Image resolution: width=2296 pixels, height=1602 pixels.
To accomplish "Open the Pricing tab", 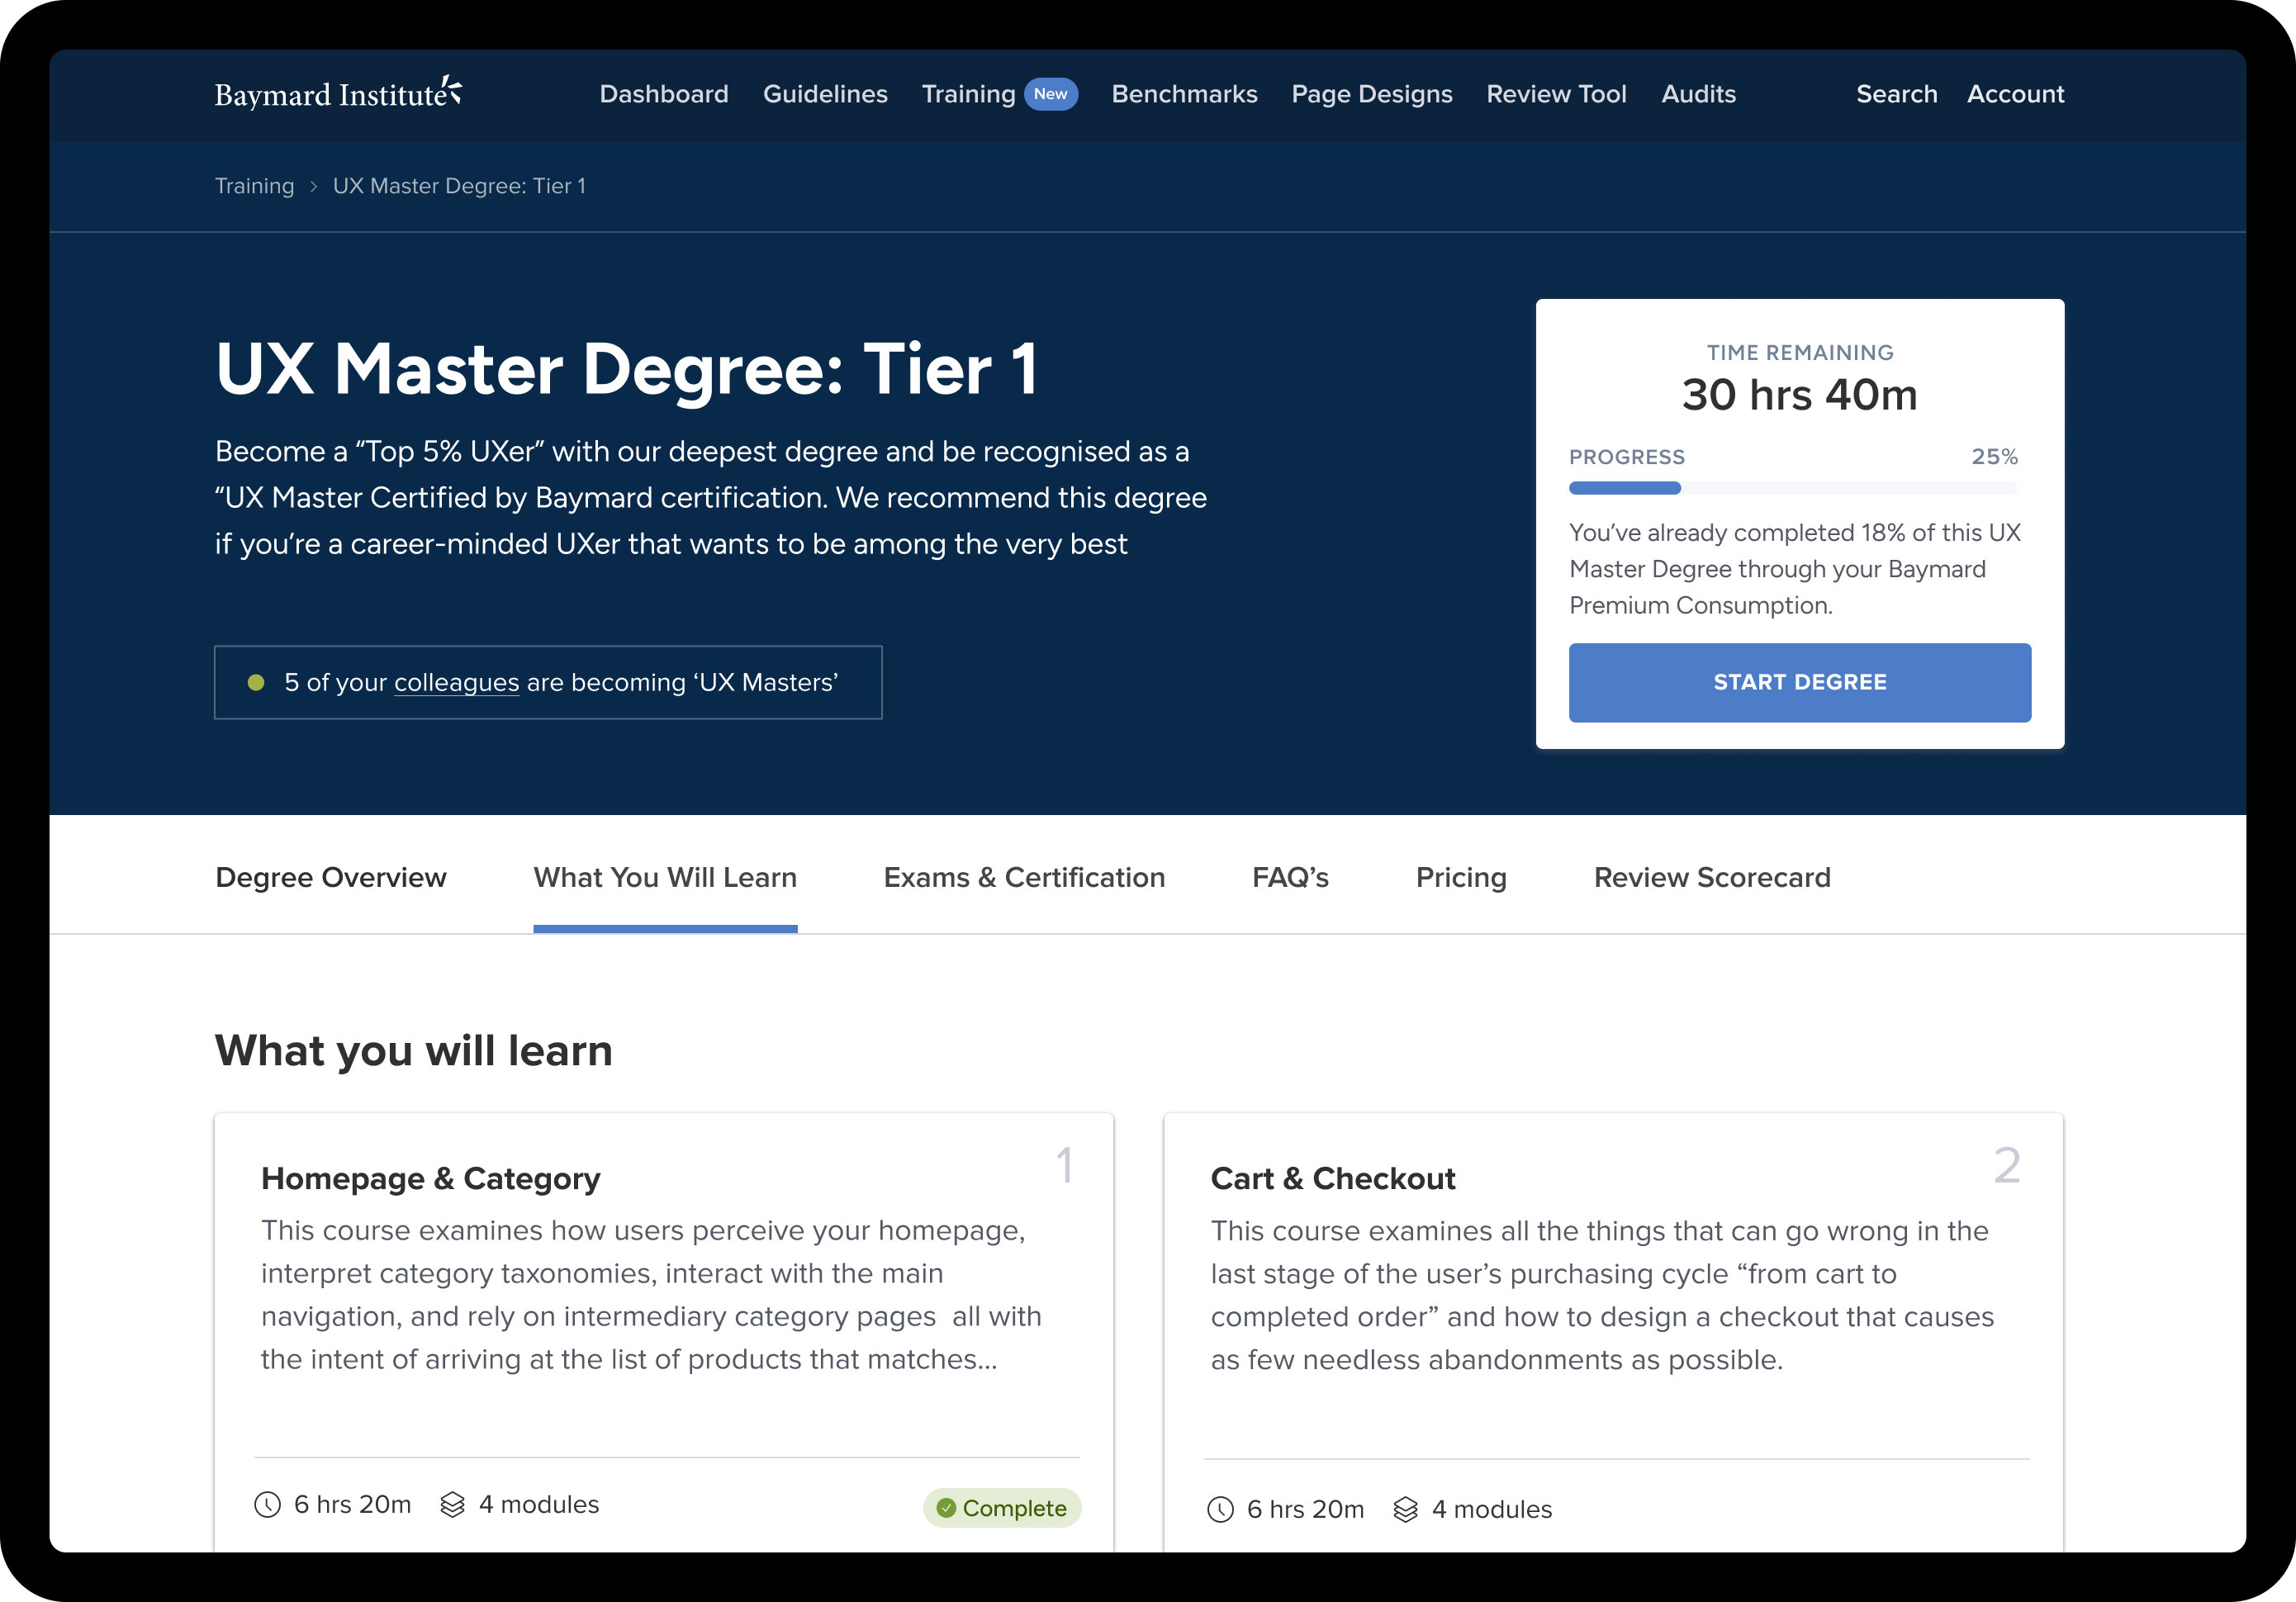I will tap(1461, 877).
